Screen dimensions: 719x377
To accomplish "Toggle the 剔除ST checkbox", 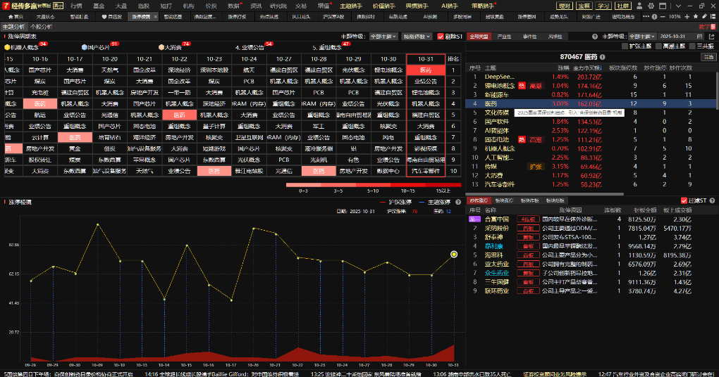I will [441, 36].
